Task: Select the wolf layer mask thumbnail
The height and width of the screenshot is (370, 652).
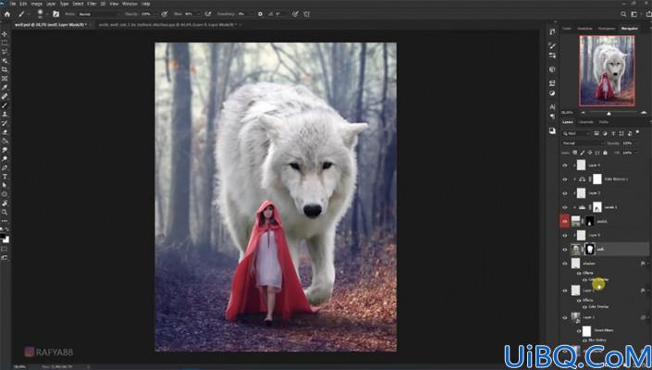Action: pos(589,249)
